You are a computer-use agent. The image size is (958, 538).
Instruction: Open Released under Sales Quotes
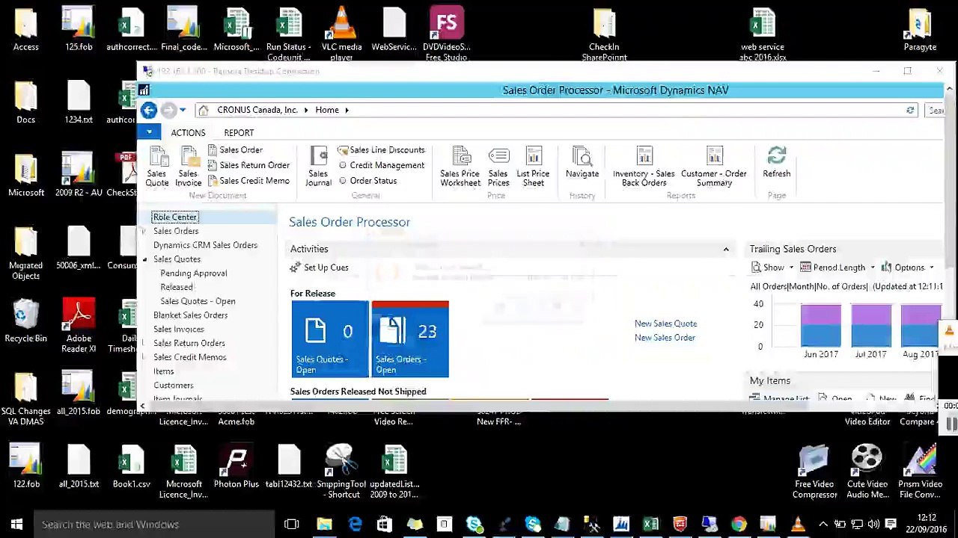click(x=177, y=287)
